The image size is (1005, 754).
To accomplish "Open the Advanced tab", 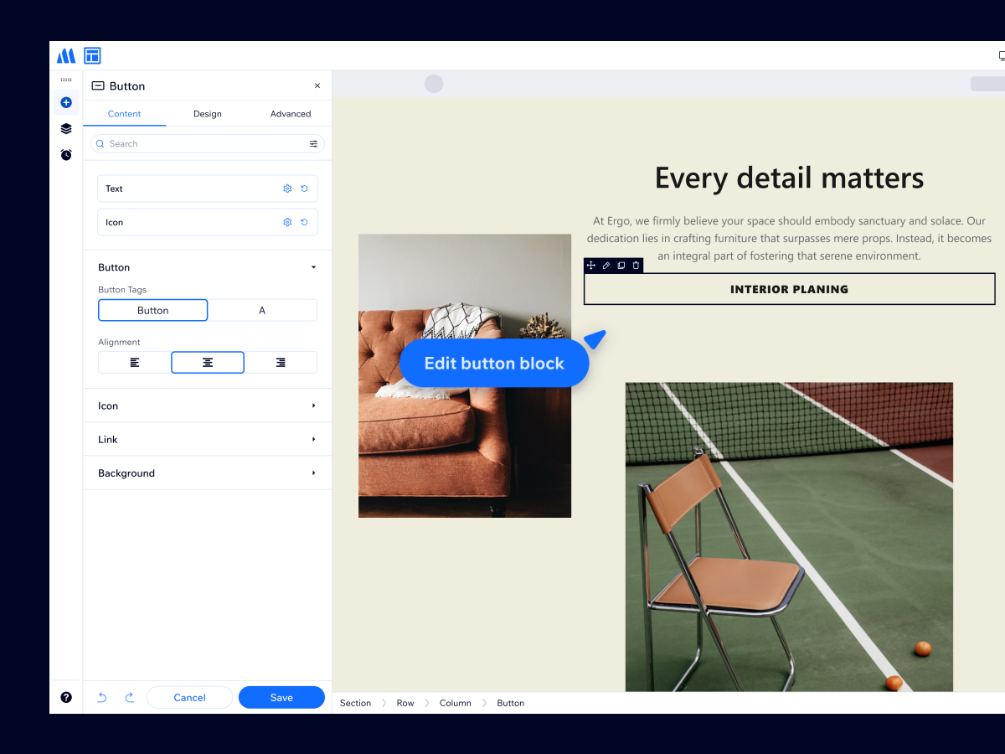I will (291, 113).
